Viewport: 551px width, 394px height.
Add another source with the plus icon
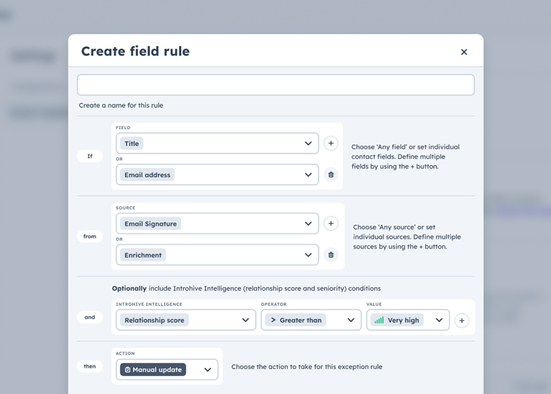(331, 223)
